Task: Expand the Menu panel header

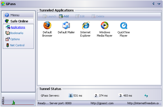Action: click(x=18, y=15)
